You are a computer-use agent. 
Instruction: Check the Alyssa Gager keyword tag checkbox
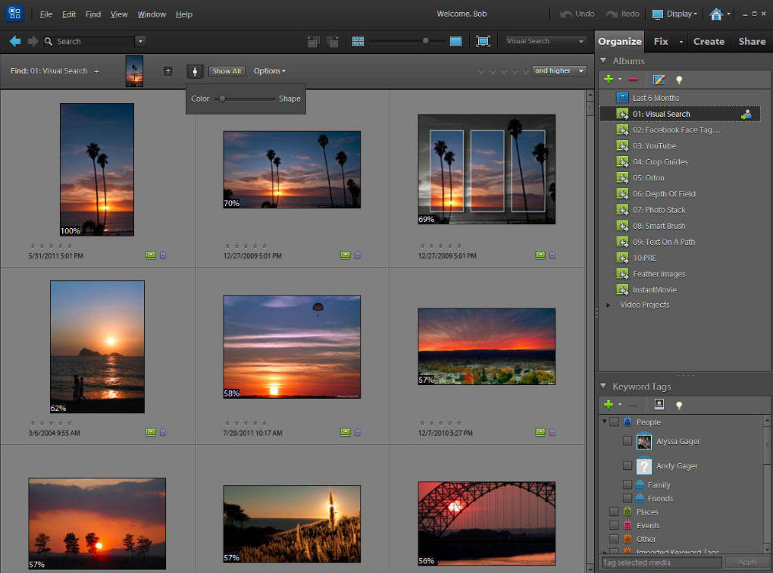coord(627,441)
